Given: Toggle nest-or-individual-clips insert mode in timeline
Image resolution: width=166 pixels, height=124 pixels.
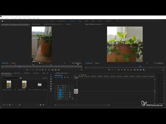Looking at the screenshot, I should [x=56, y=77].
